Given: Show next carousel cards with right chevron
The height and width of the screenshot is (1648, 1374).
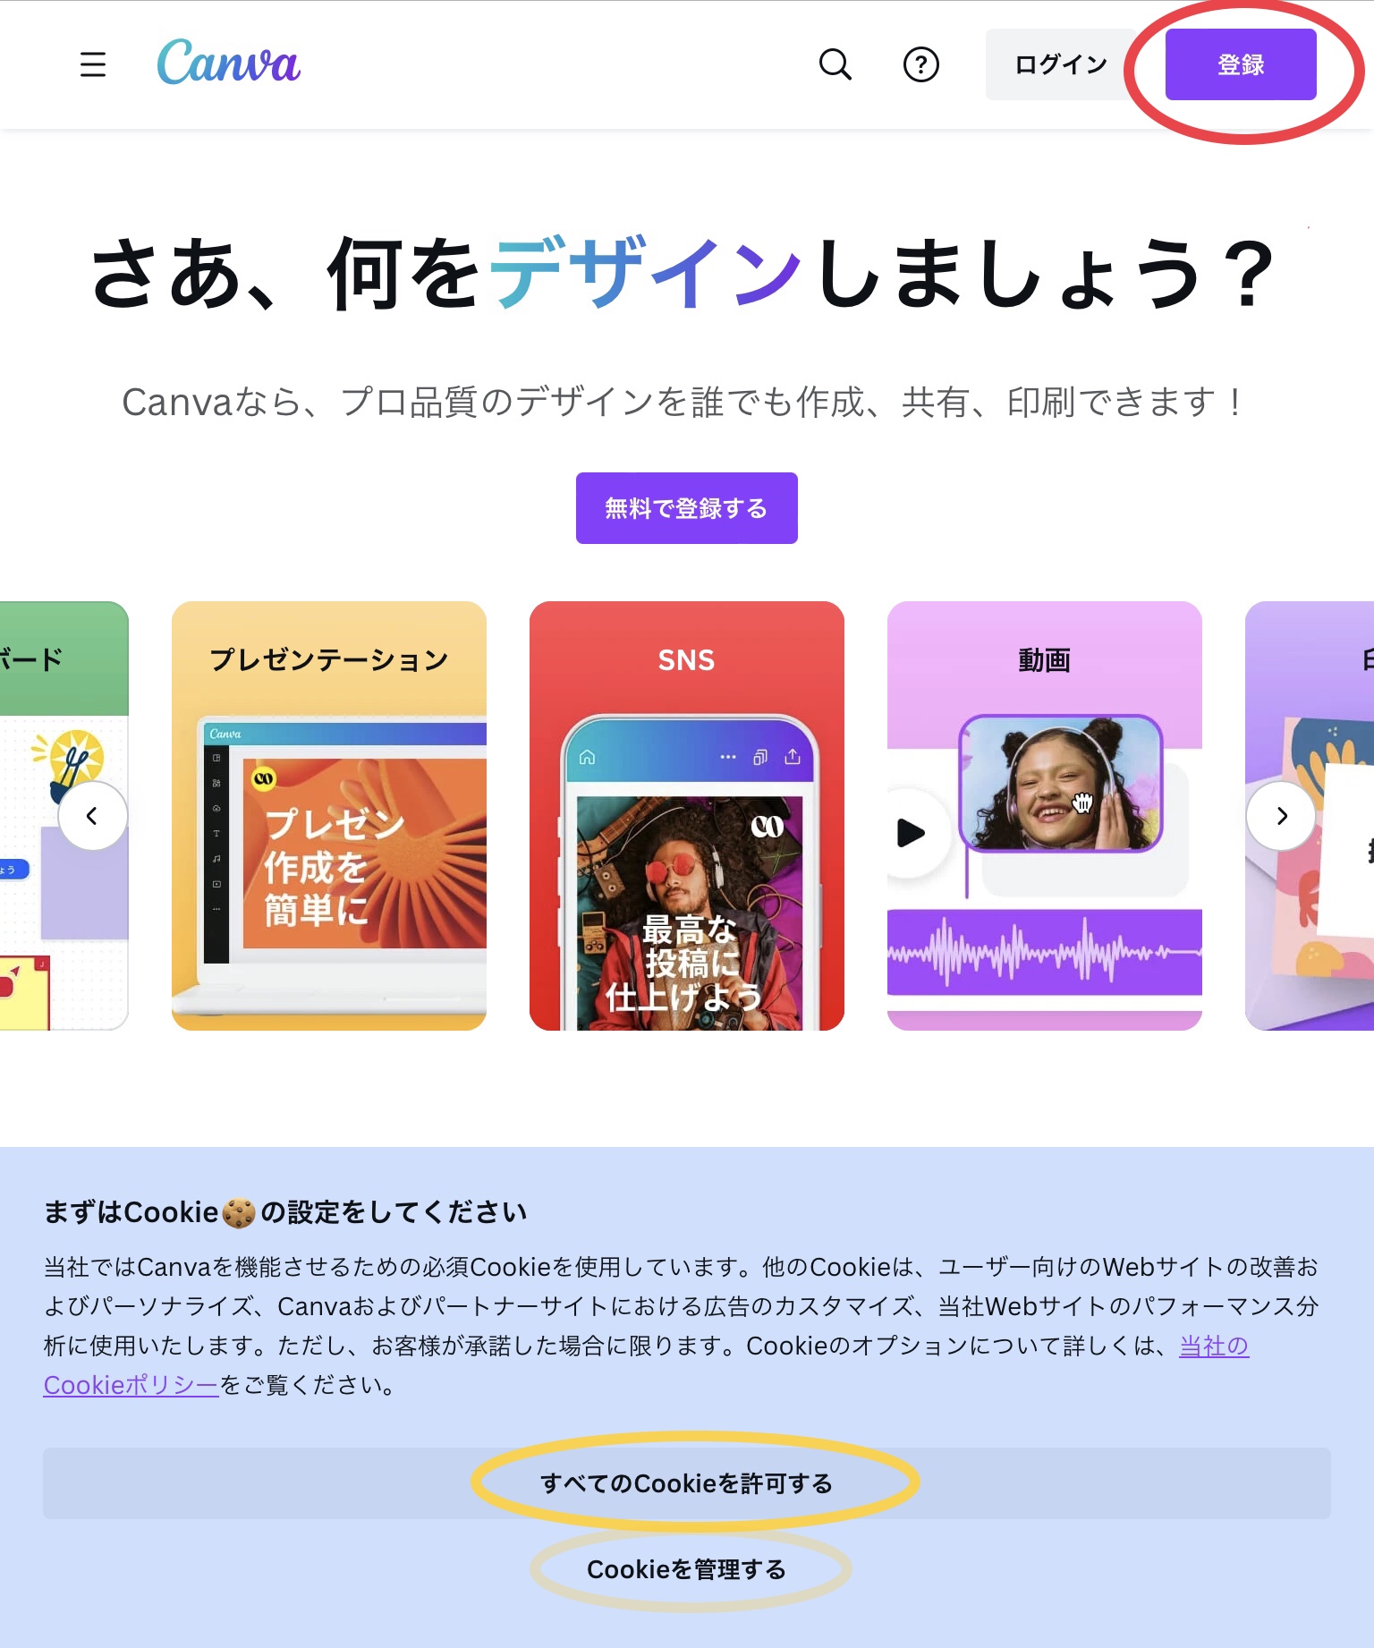Looking at the screenshot, I should [x=1281, y=816].
